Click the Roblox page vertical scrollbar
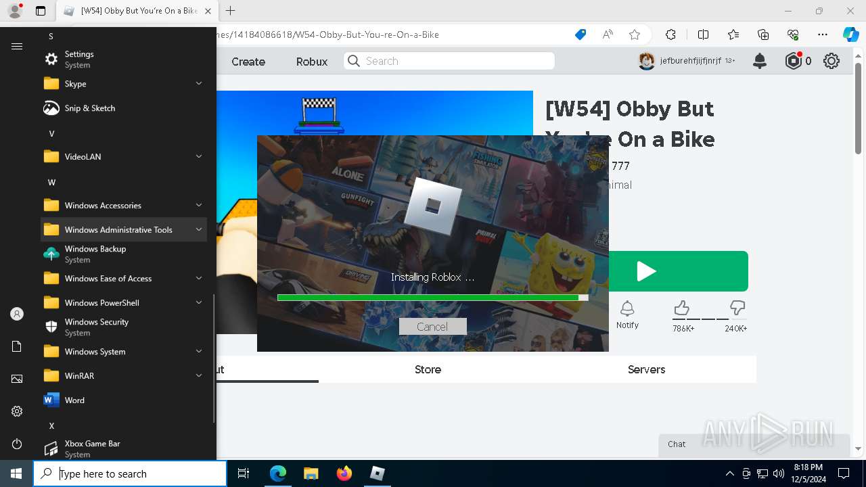 (859, 108)
